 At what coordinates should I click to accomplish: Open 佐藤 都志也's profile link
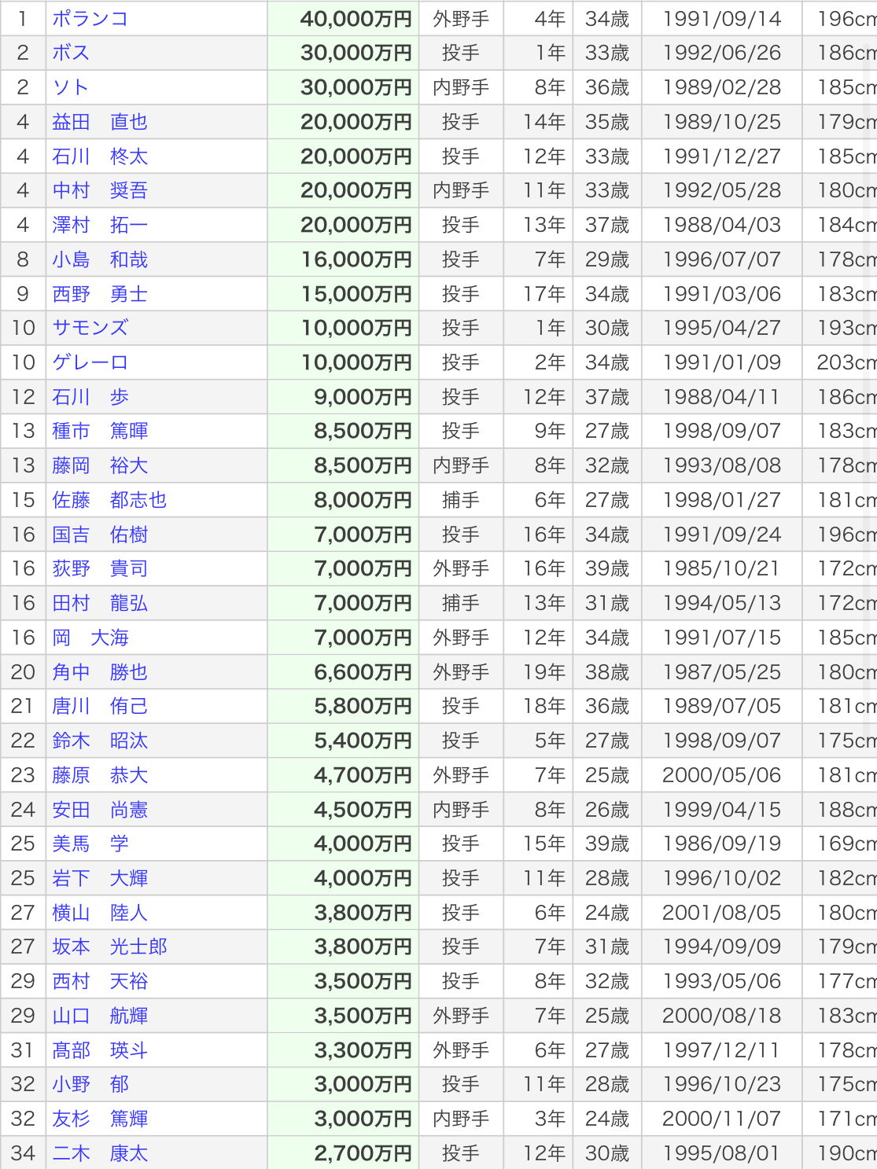click(x=109, y=500)
